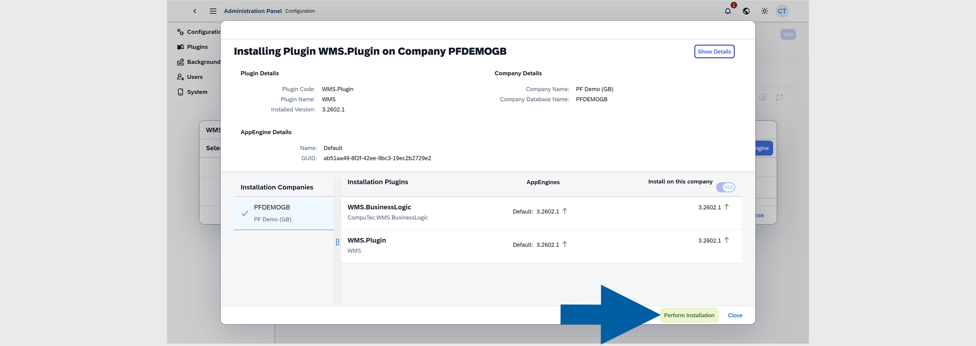Toggle the sun theme icon
Viewport: 976px width, 346px height.
click(764, 11)
